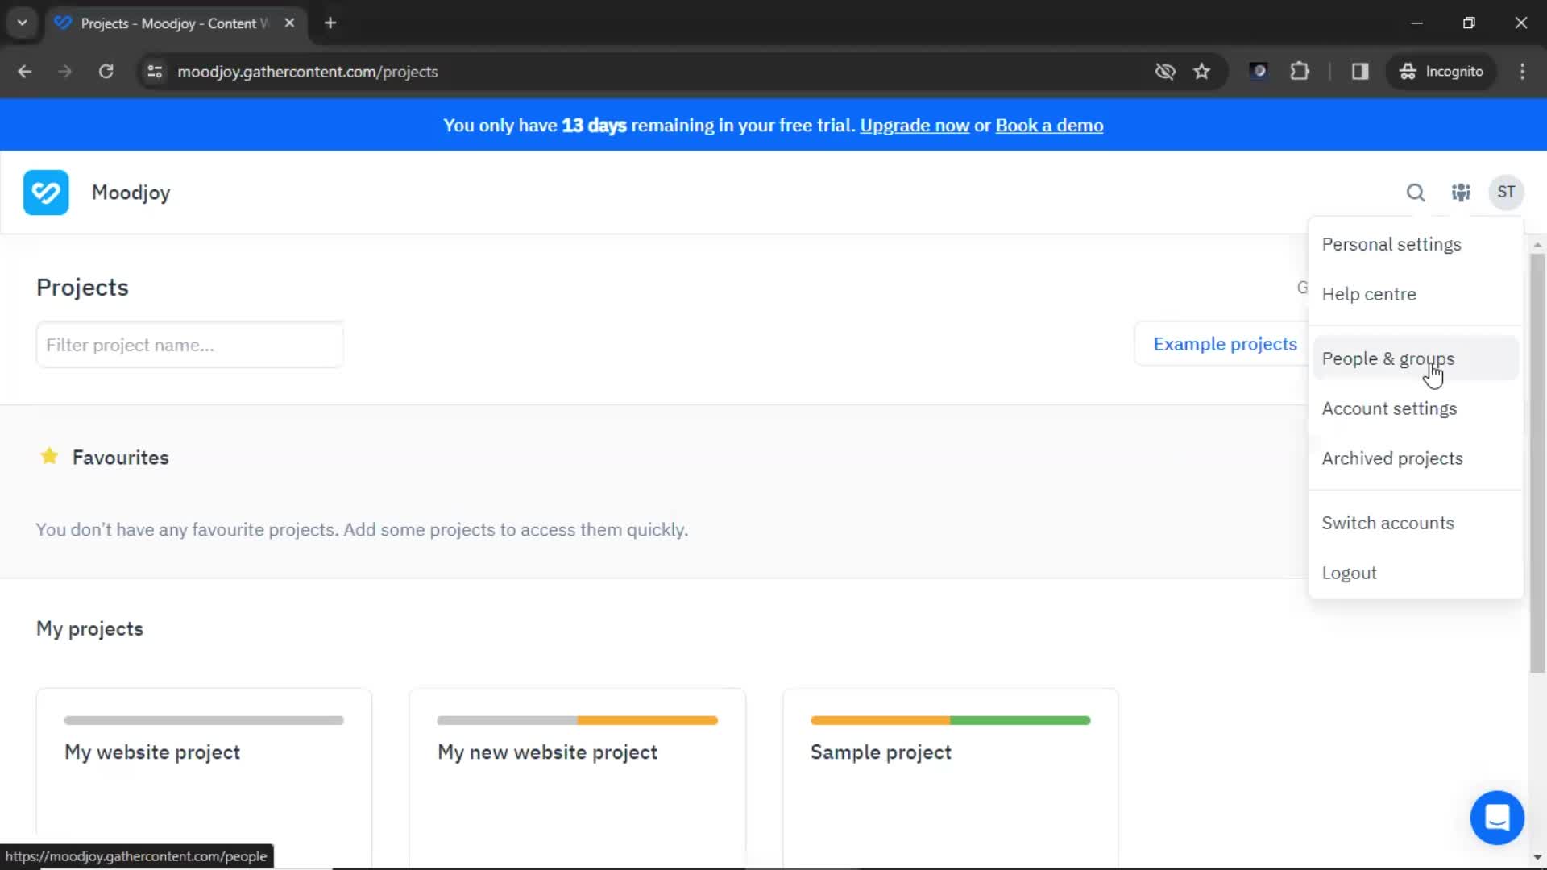The width and height of the screenshot is (1547, 870).
Task: Click the browser address bar URL
Action: click(307, 72)
